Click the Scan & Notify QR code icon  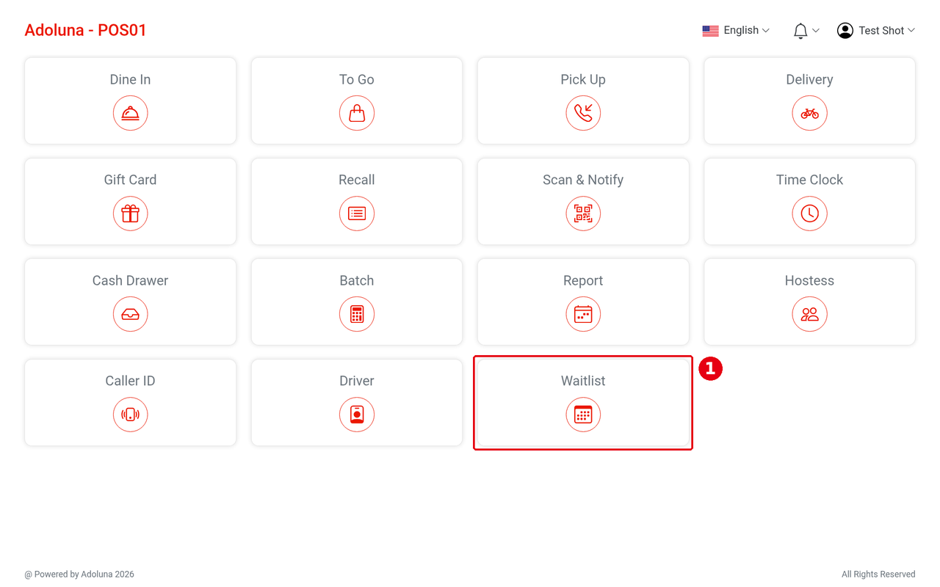pos(583,214)
